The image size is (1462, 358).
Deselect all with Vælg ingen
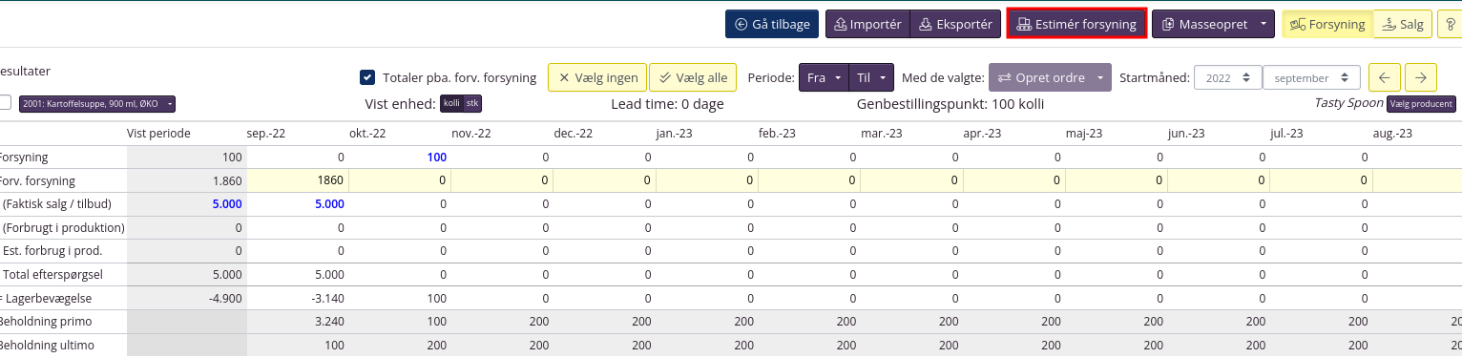click(x=596, y=77)
